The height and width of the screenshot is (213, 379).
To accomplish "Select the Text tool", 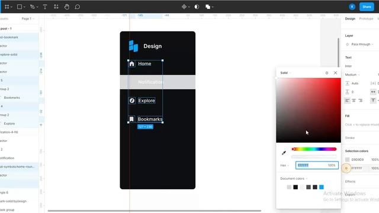I will (x=45, y=7).
